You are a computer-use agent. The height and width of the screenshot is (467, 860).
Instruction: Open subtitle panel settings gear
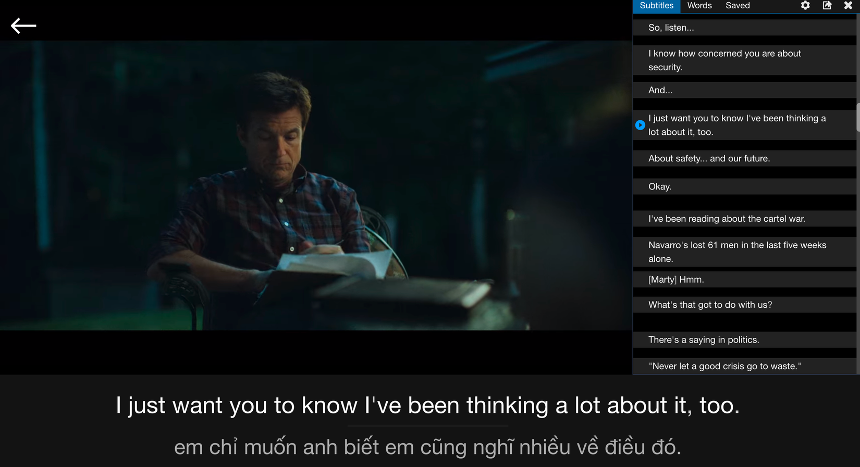tap(805, 6)
